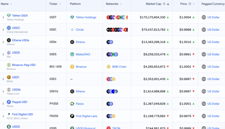
Task: Click the Paxos platform logo icon
Action: coord(72,104)
